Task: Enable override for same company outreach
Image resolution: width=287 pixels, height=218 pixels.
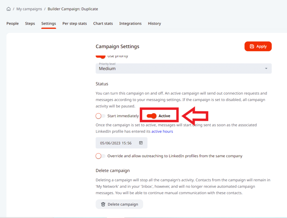Action: [x=100, y=156]
